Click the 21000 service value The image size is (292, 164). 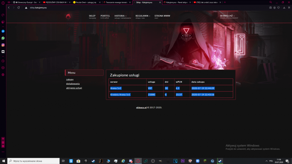pyautogui.click(x=151, y=95)
